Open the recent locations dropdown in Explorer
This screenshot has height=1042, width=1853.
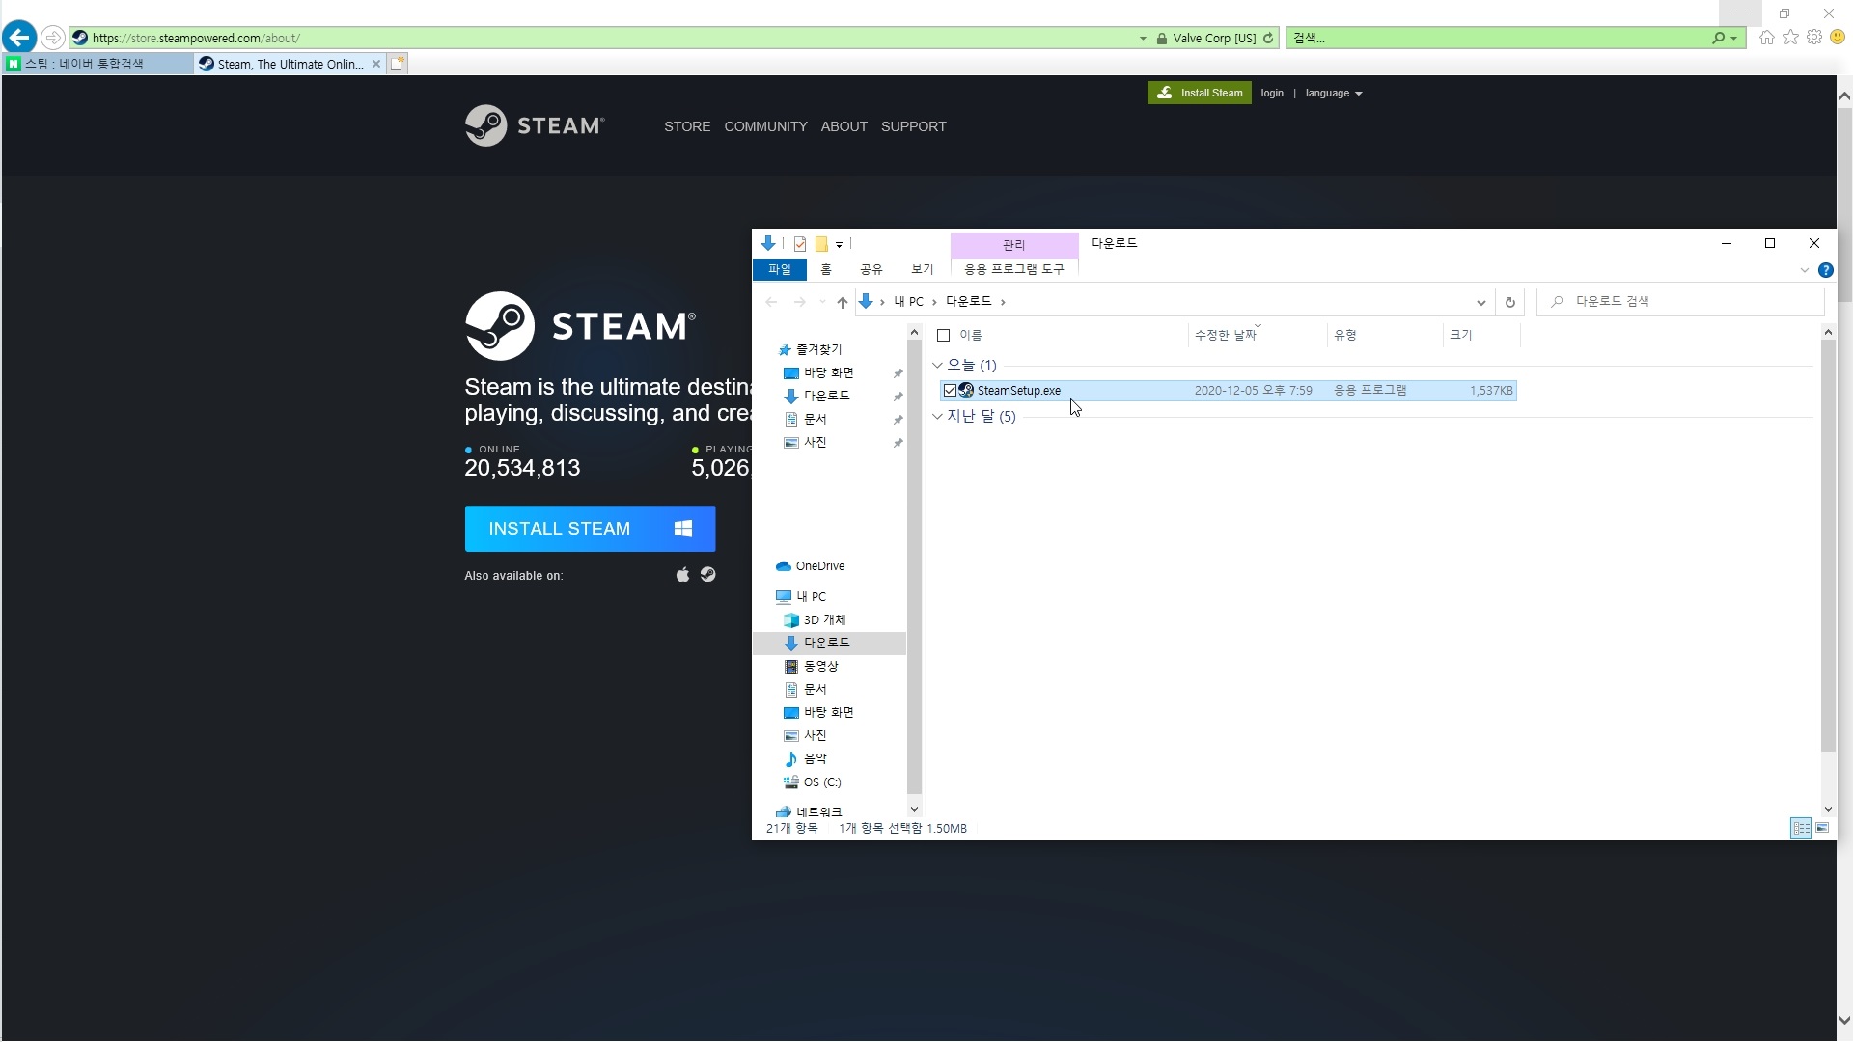tap(822, 302)
